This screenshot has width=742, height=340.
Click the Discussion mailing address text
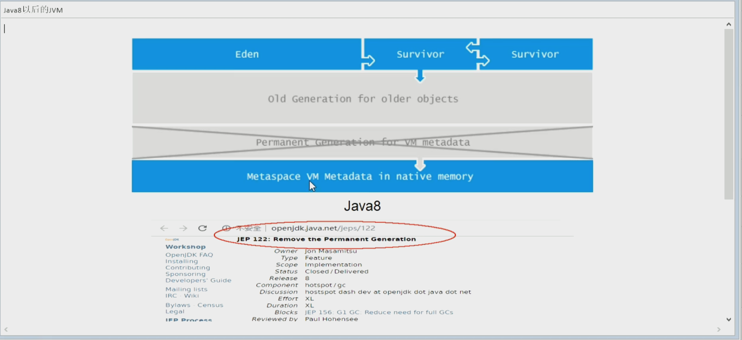tap(388, 292)
